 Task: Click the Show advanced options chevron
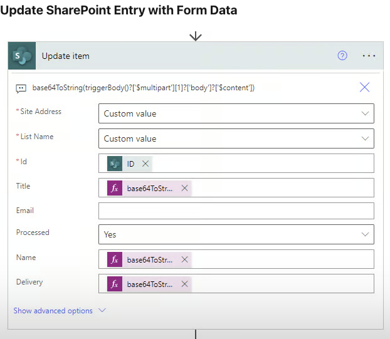click(102, 310)
